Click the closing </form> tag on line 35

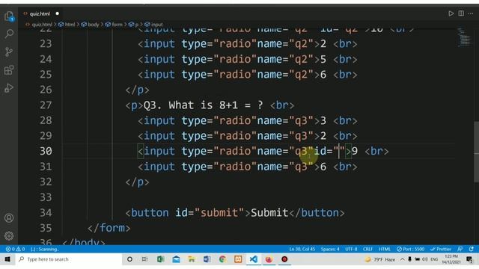(109, 228)
